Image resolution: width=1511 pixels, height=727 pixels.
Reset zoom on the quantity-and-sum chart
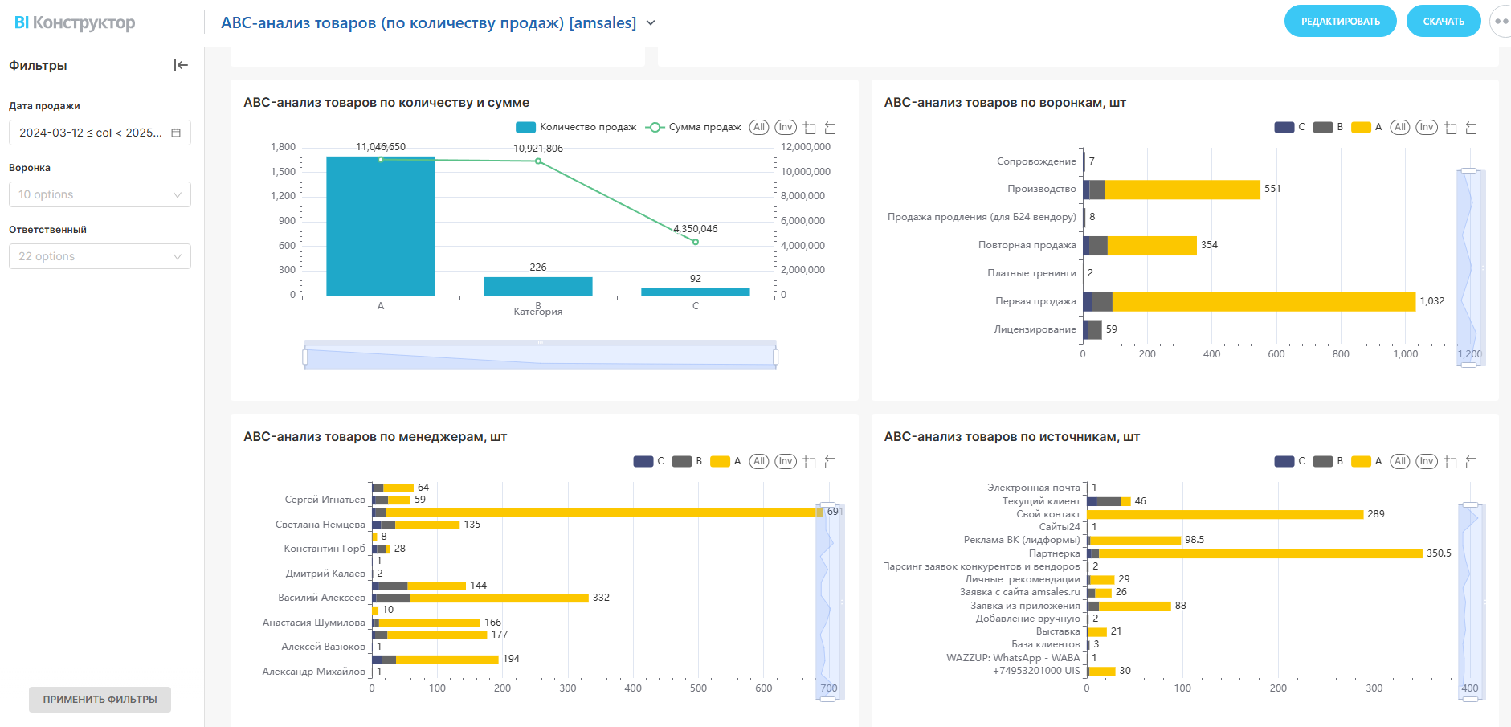pyautogui.click(x=830, y=128)
